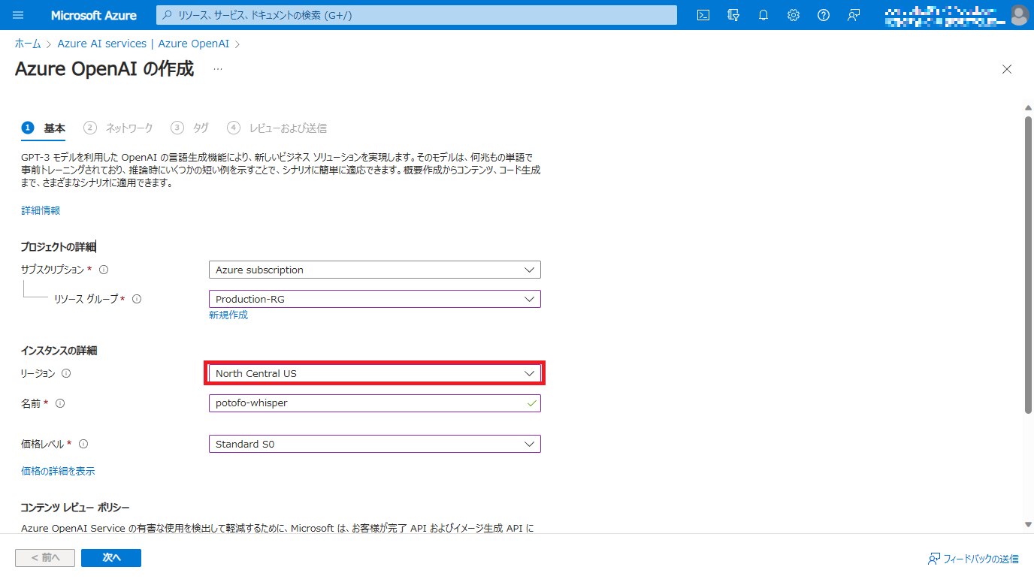
Task: Open the portal hamburger menu
Action: coord(18,15)
